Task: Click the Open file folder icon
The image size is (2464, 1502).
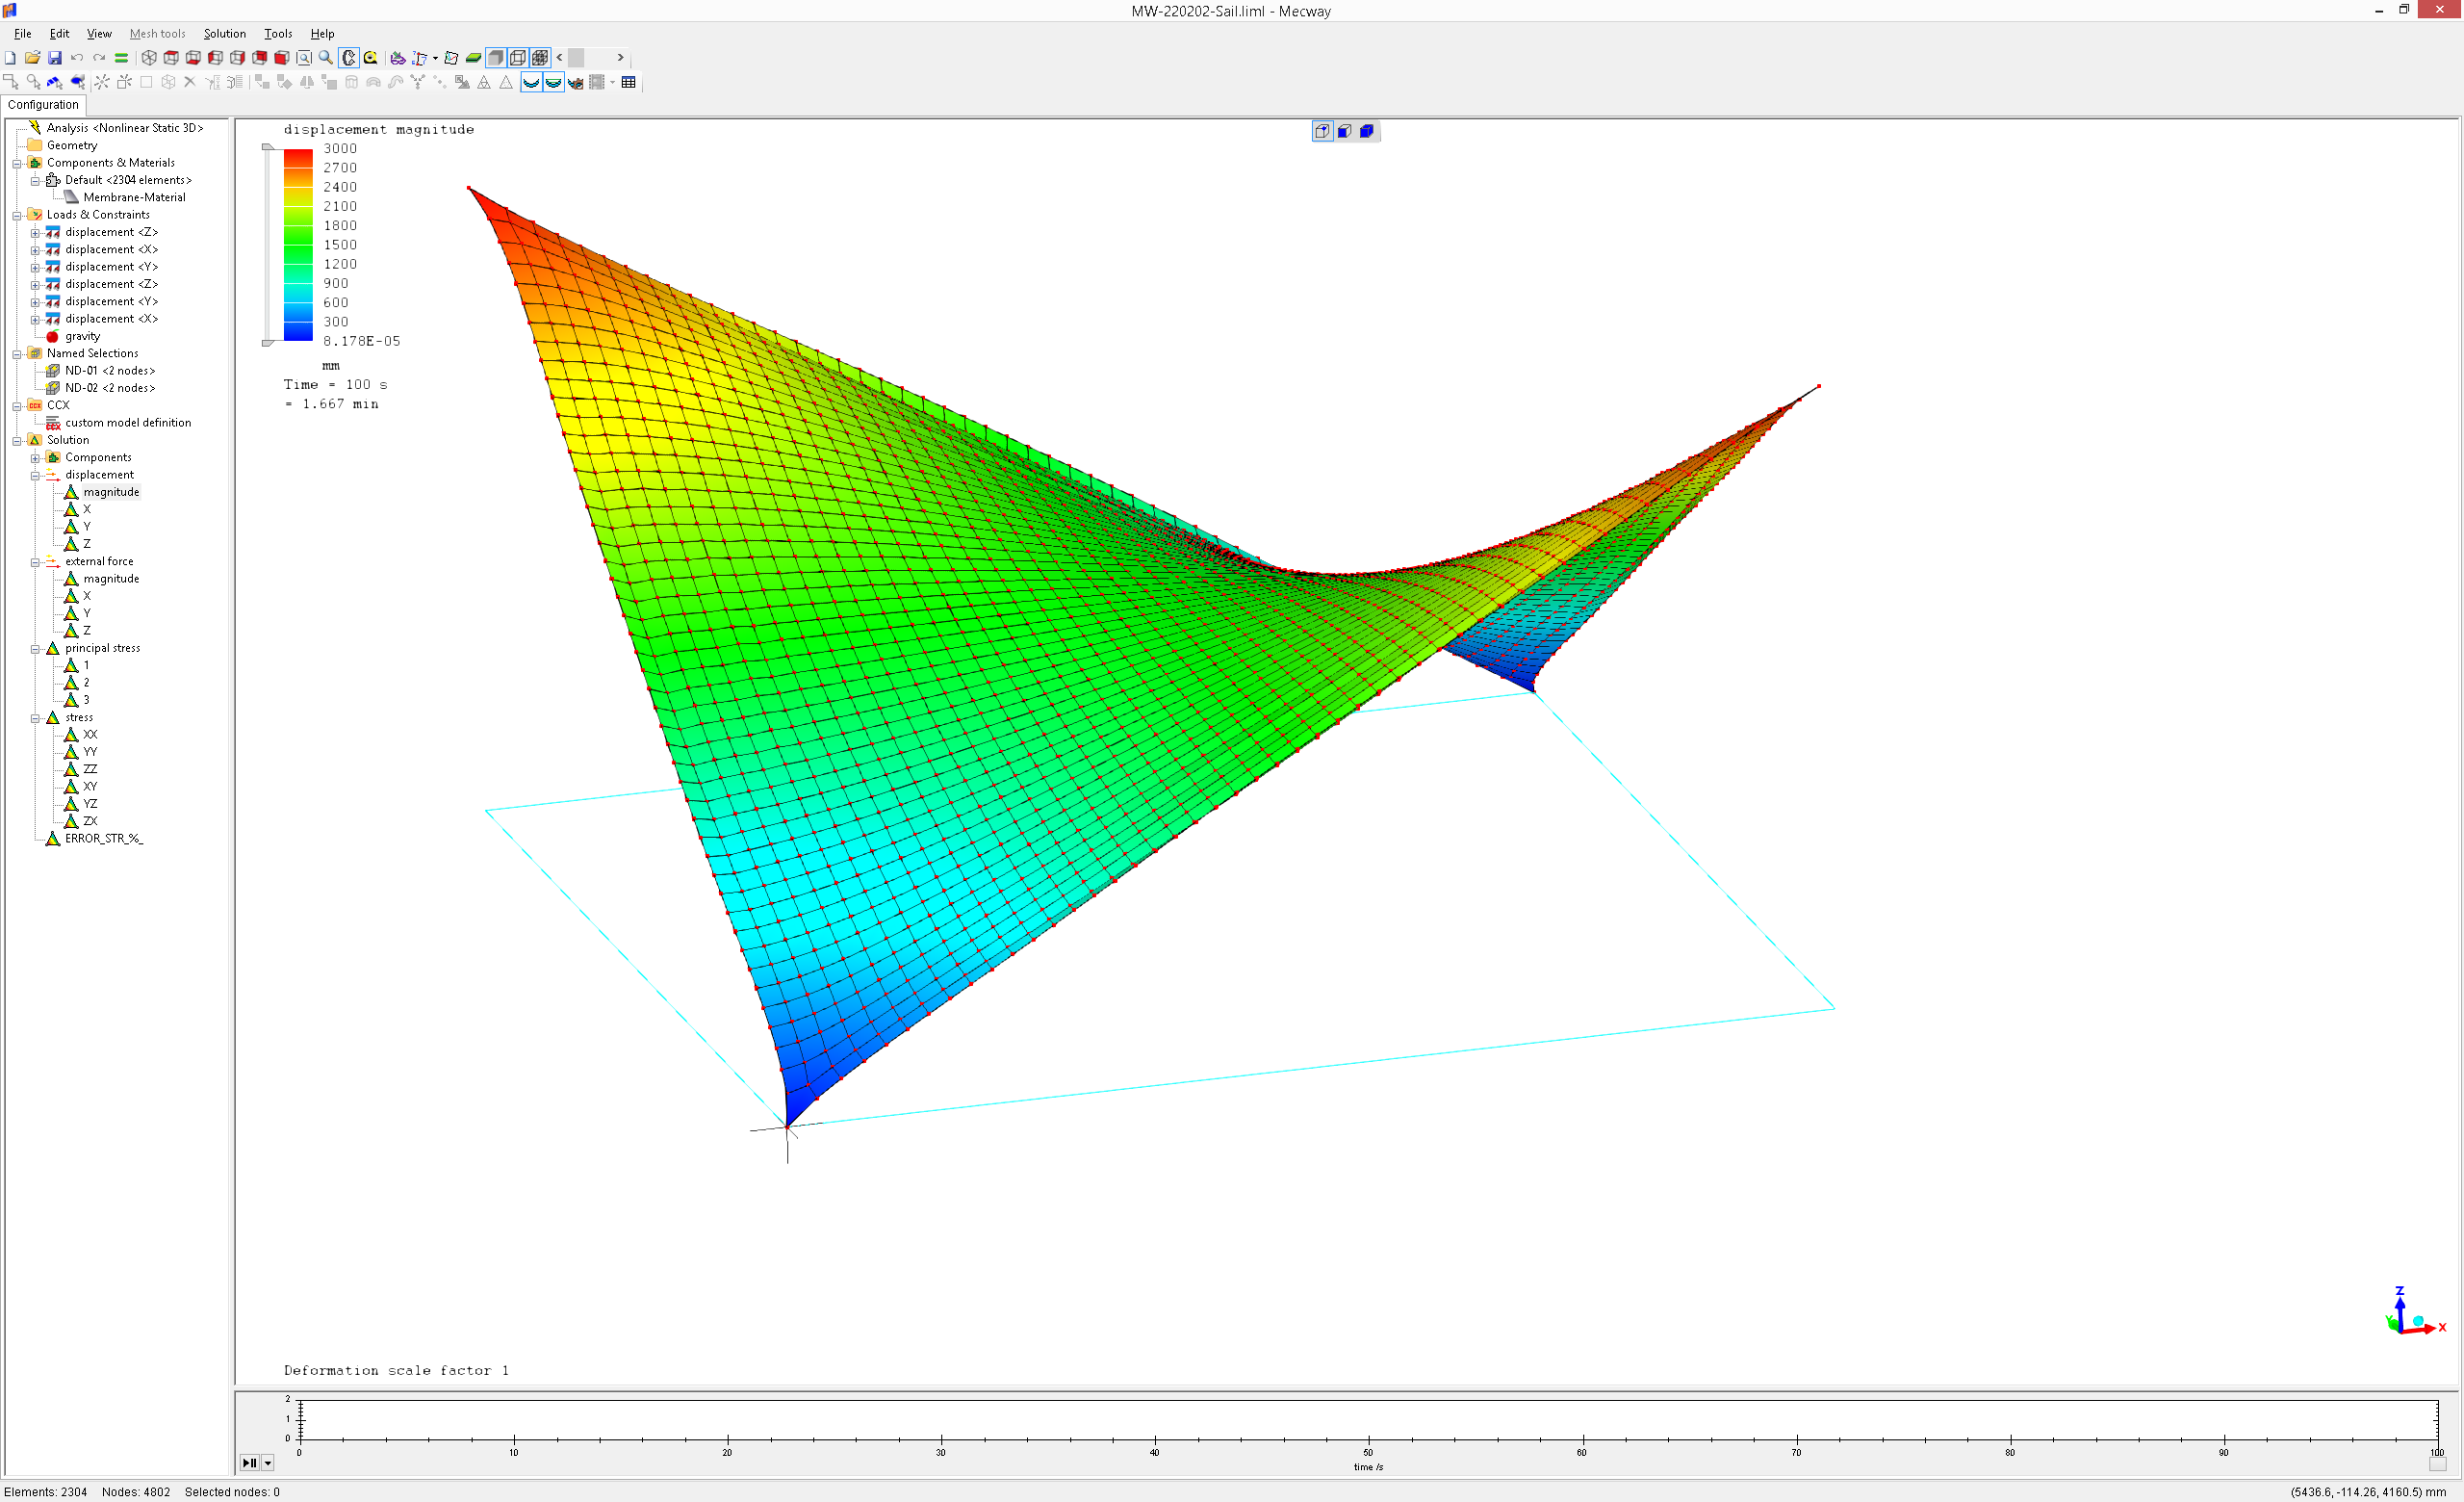Action: point(32,58)
